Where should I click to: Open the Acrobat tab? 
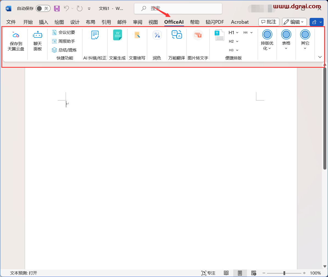240,22
